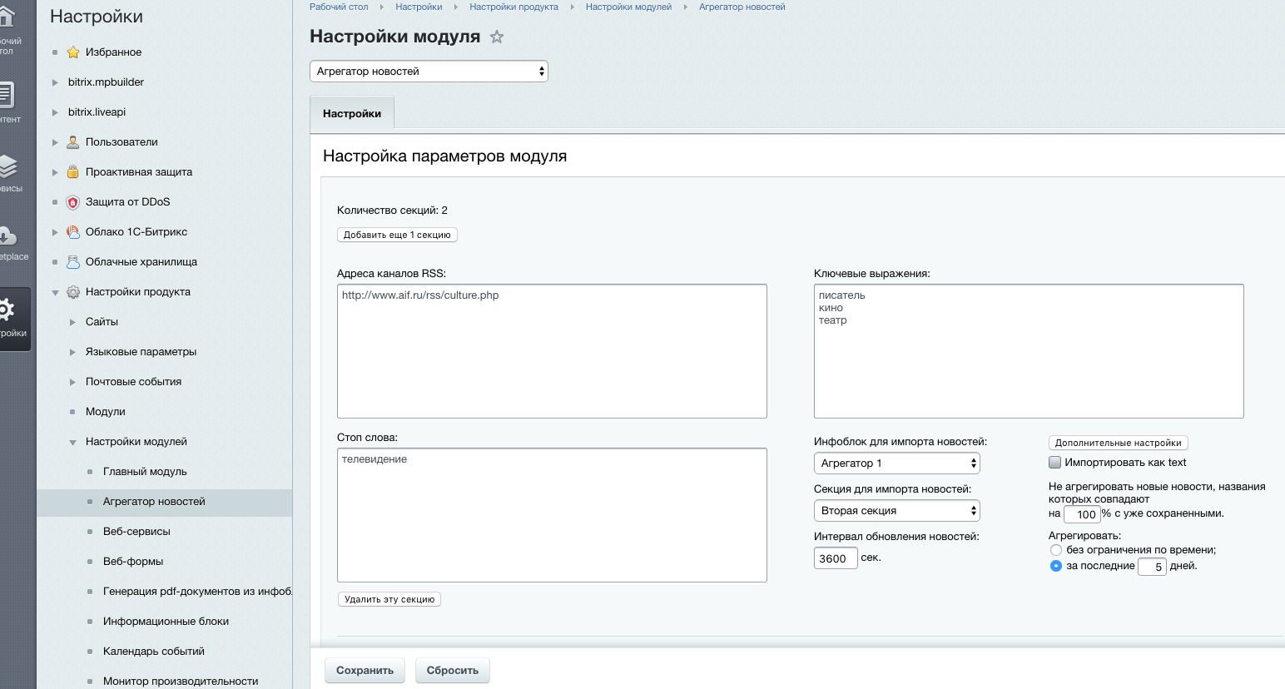
Task: Click the Облачные хранилища storage icon
Action: (x=73, y=262)
